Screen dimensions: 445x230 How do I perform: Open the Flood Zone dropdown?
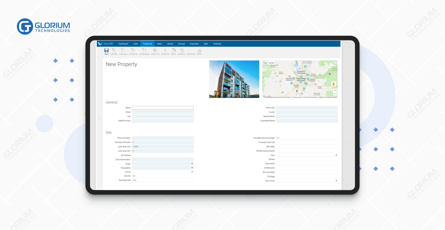[307, 181]
